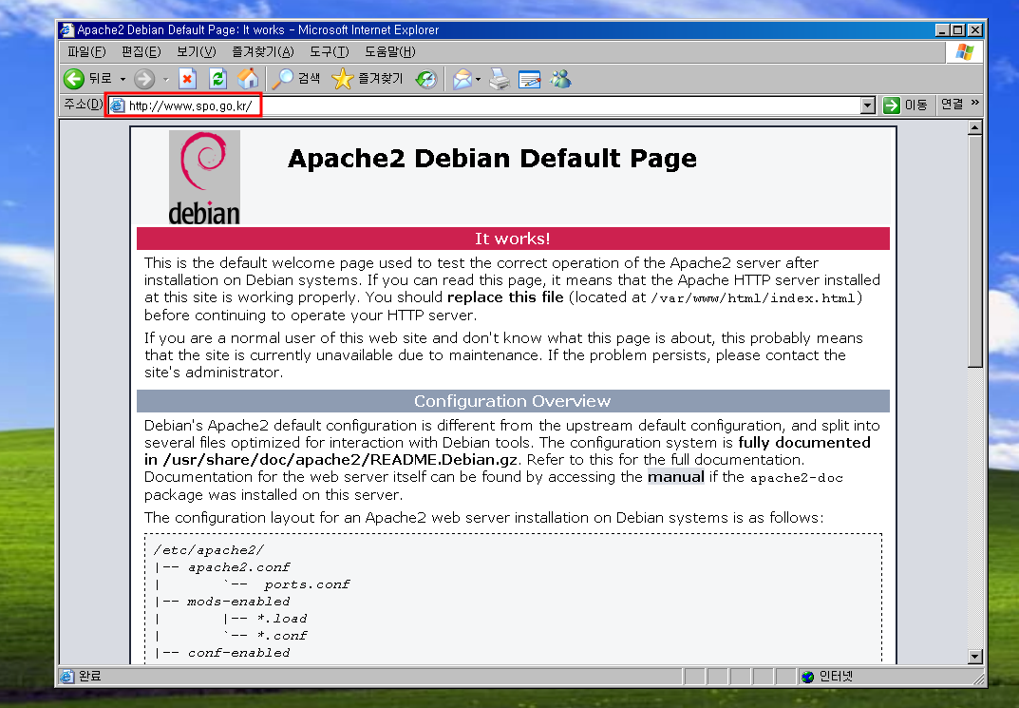Maximize the Internet Explorer window
1019x708 pixels.
(958, 29)
